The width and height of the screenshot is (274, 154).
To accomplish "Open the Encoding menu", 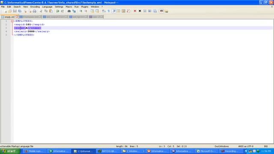I will 35,7.
